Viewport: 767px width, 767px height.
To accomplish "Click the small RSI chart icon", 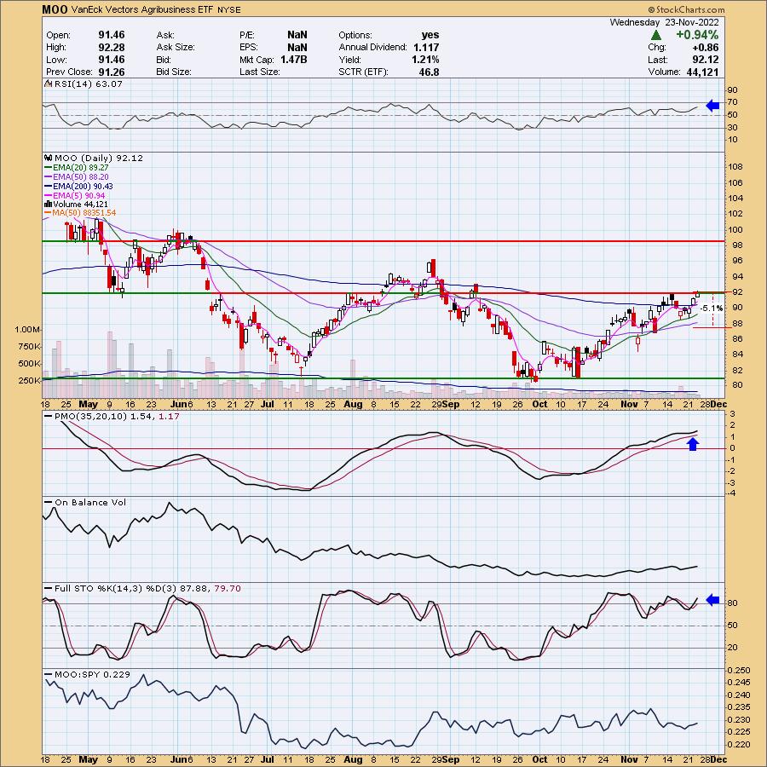I will (x=49, y=84).
